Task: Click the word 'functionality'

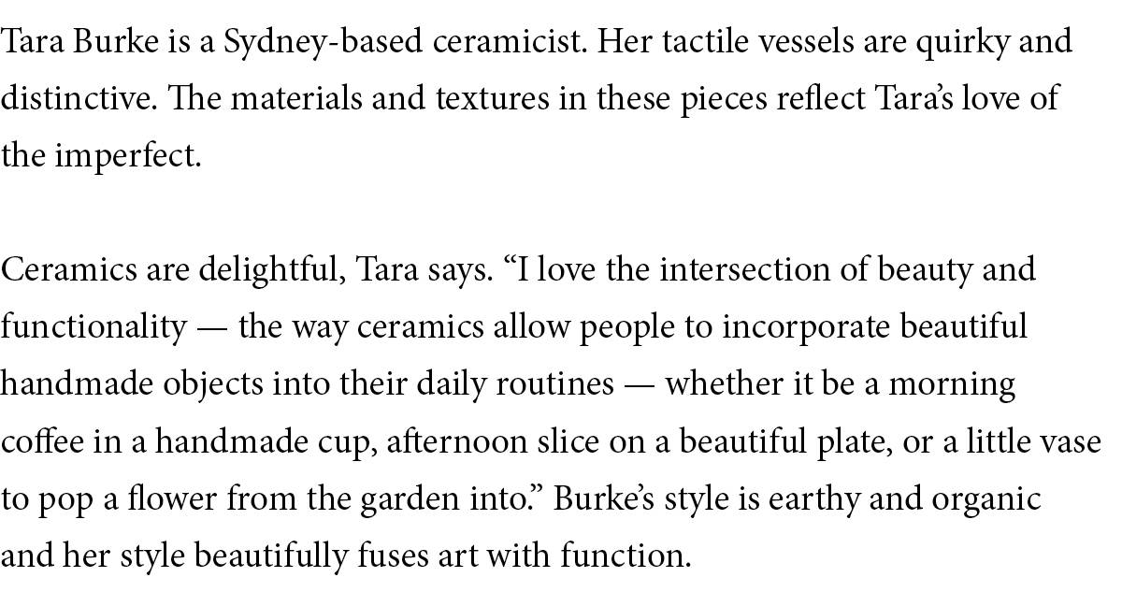Action: [93, 326]
